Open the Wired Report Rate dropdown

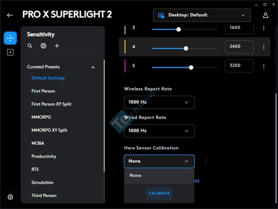coord(159,131)
